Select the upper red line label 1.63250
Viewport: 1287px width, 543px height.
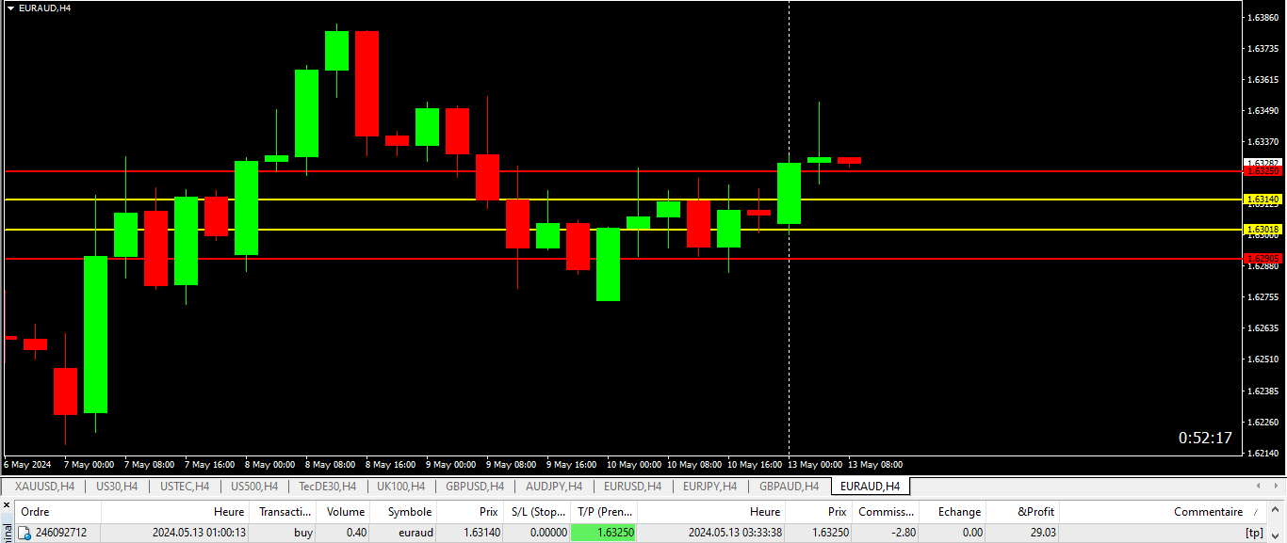(1263, 171)
